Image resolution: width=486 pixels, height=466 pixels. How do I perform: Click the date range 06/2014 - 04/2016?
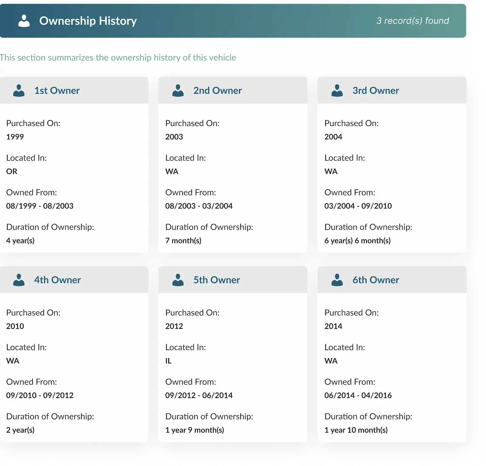358,395
